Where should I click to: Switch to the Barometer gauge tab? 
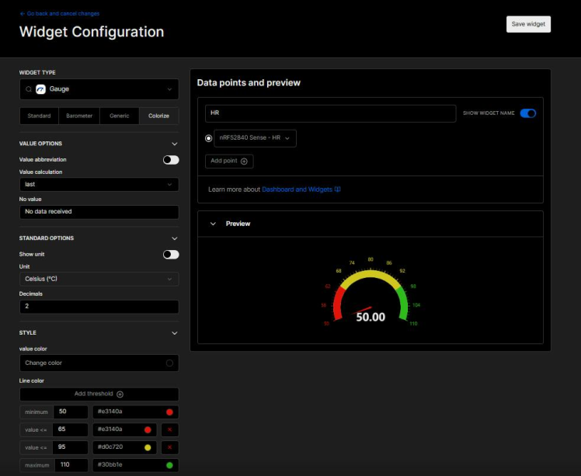(x=78, y=116)
